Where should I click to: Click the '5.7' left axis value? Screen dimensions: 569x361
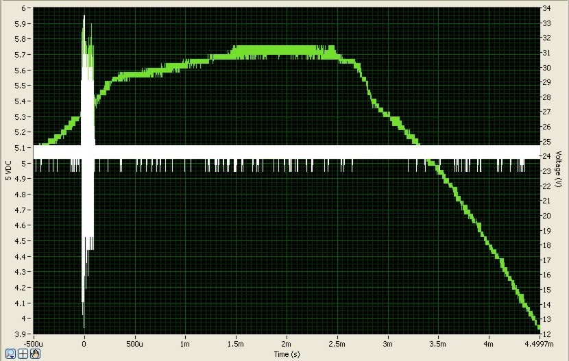coord(21,55)
